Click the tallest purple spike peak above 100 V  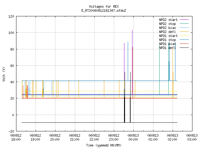[132, 30]
